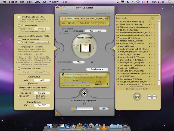Image resolution: width=174 pixels, height=131 pixels.
Task: Launch VLC from the Dock
Action: (x=104, y=126)
